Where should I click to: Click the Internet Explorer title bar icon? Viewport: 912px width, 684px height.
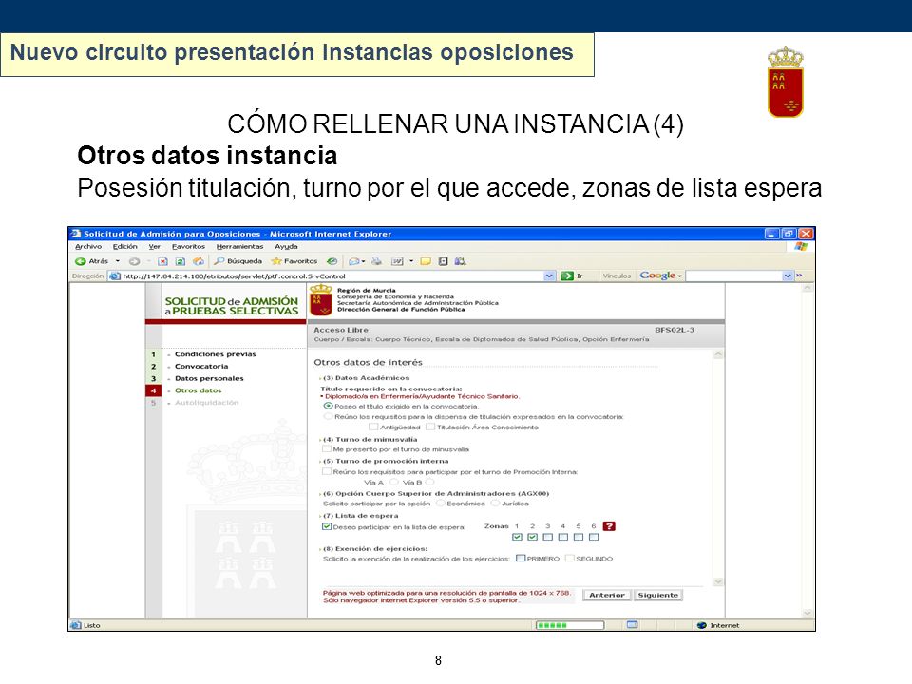click(76, 234)
